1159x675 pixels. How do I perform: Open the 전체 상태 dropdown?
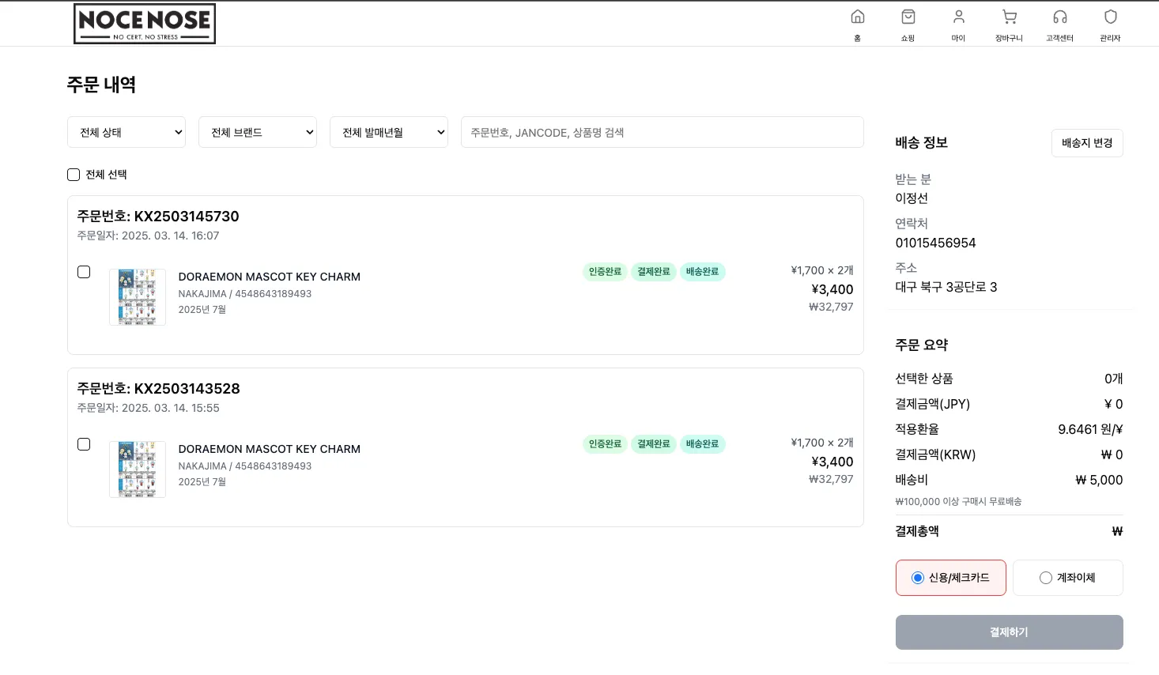point(126,132)
